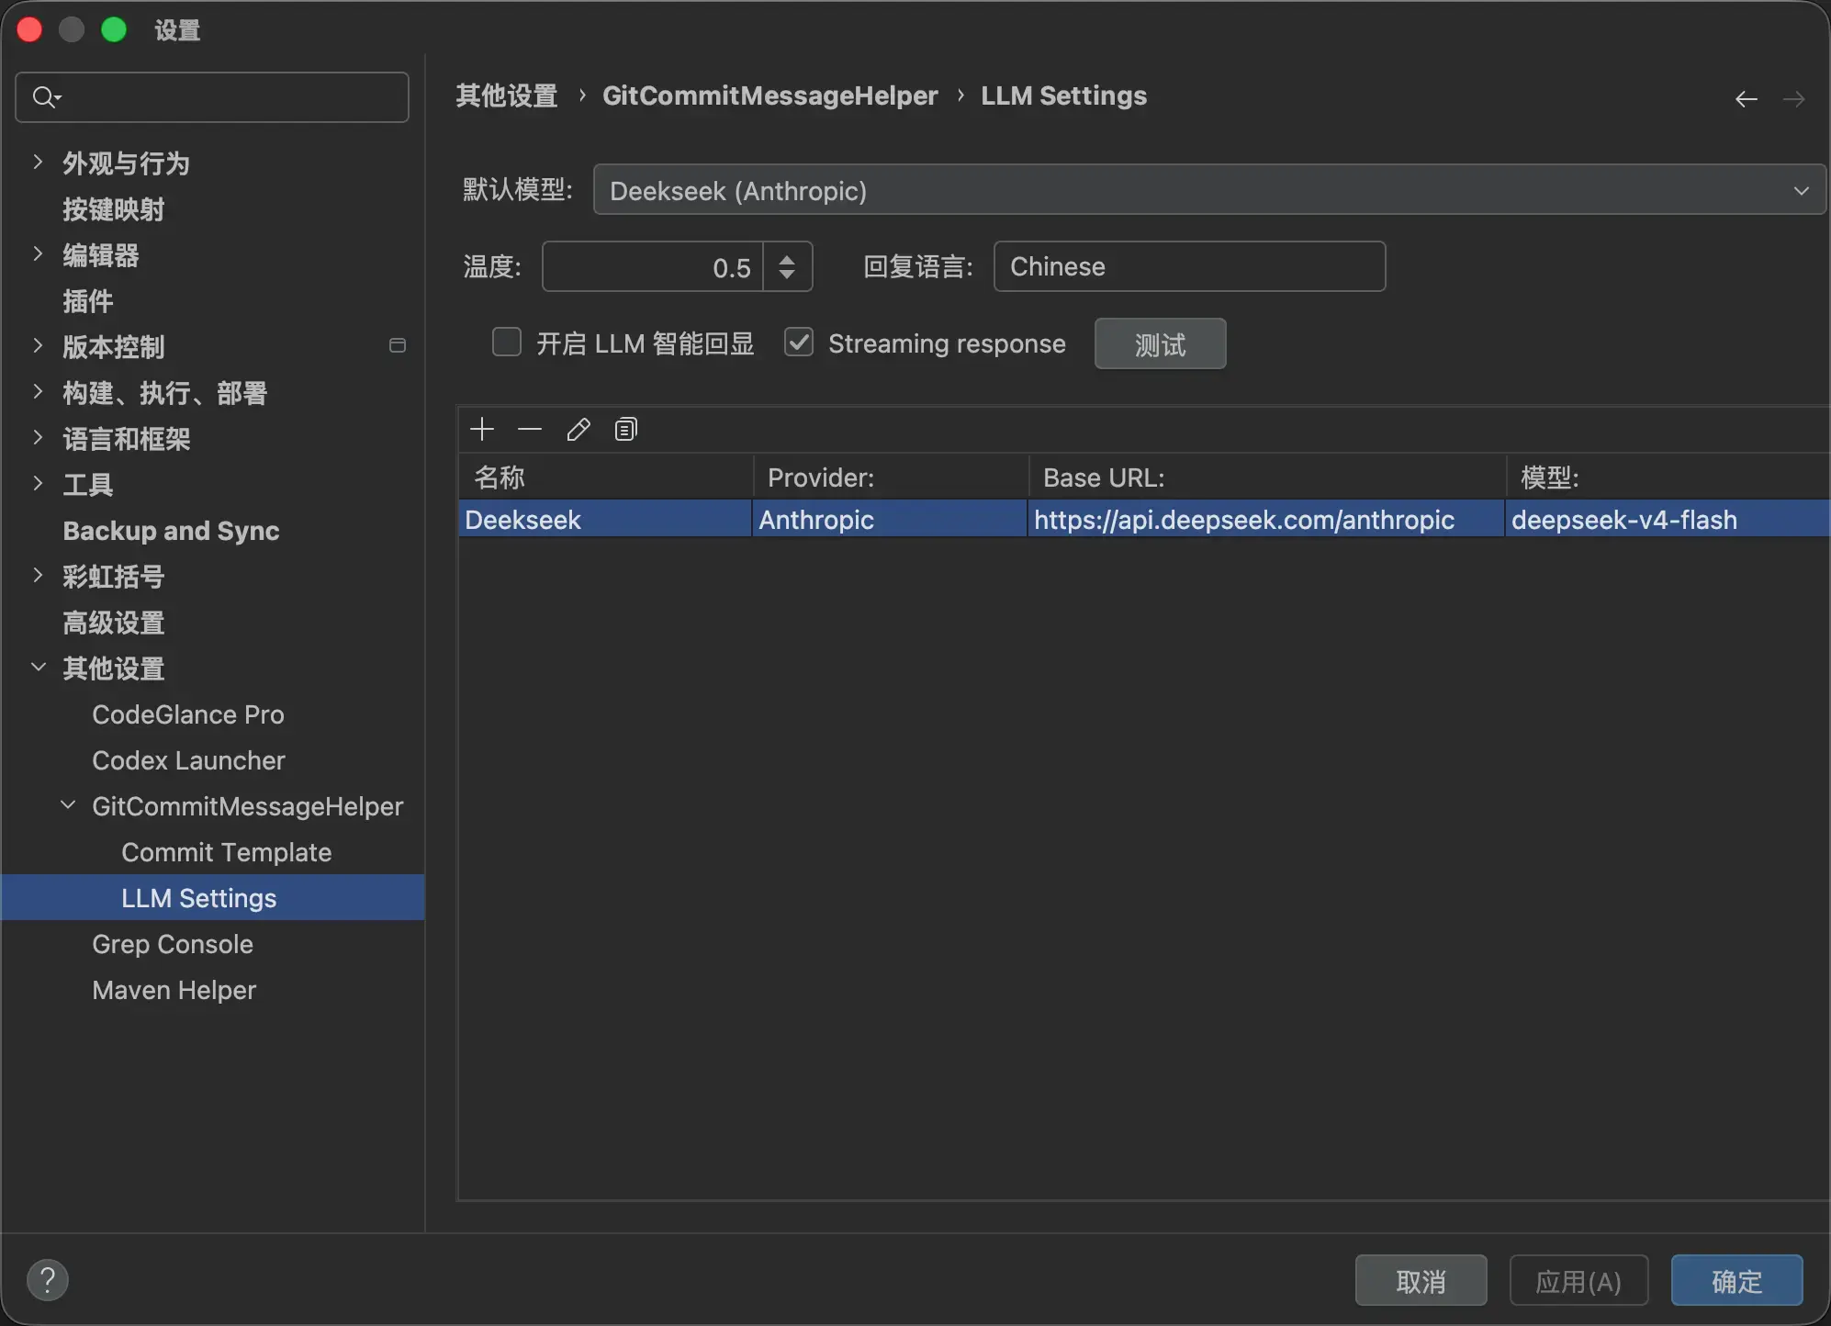Click the Base URL: column header
The height and width of the screenshot is (1326, 1831).
1267,478
